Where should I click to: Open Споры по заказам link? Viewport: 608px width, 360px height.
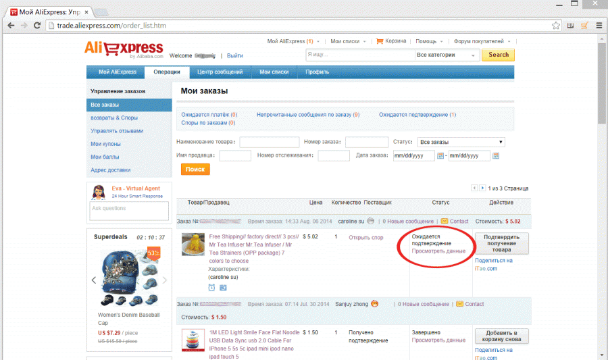coord(208,123)
